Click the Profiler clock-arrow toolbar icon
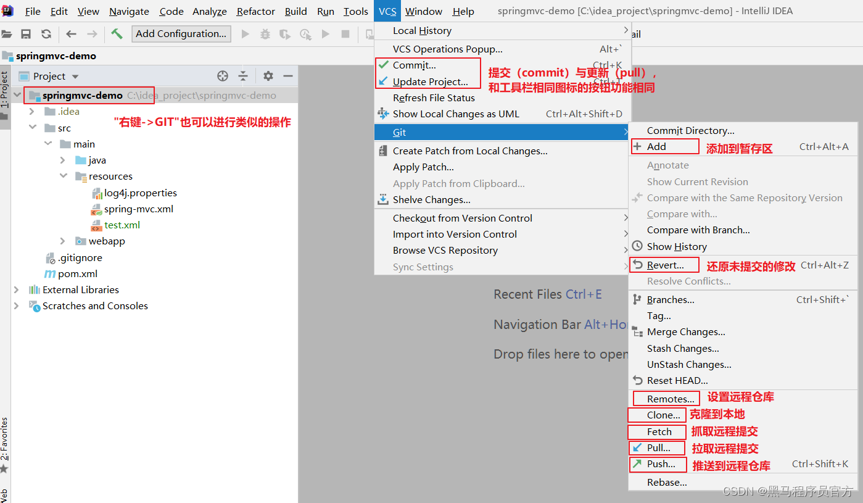 (305, 34)
